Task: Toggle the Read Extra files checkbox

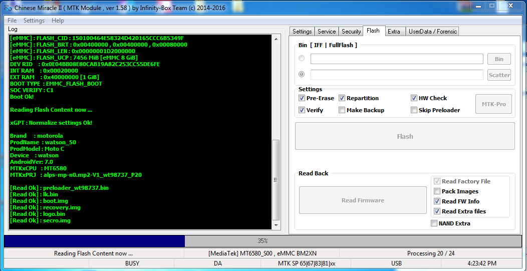Action: point(437,211)
